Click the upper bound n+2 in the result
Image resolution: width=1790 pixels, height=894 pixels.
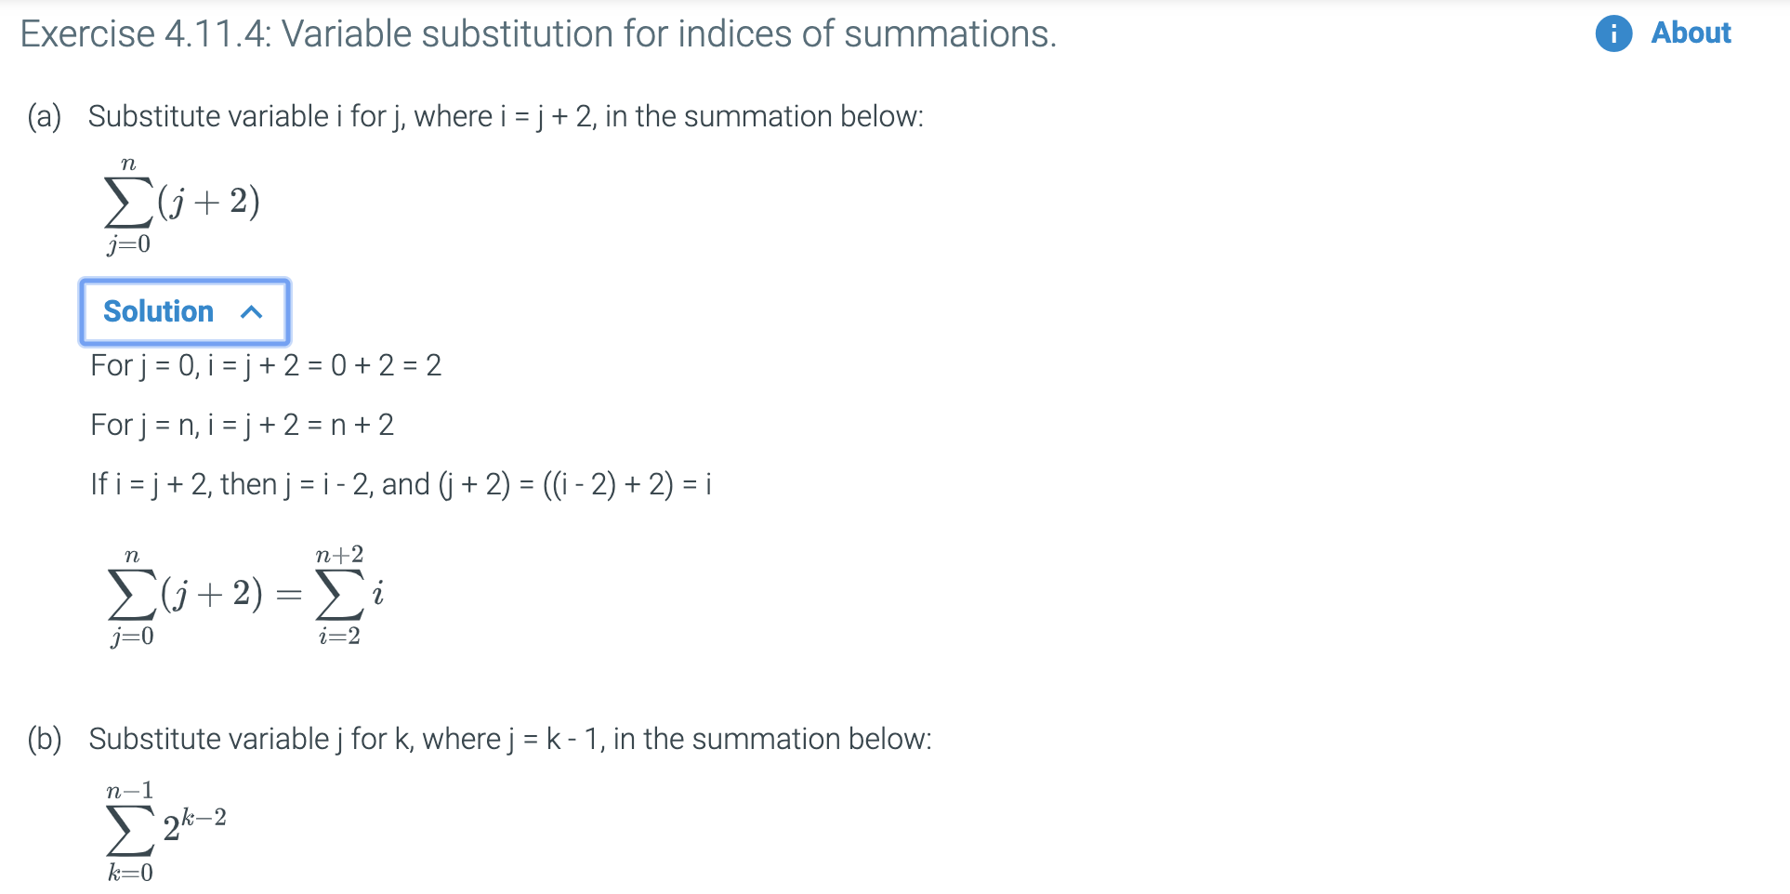(340, 555)
